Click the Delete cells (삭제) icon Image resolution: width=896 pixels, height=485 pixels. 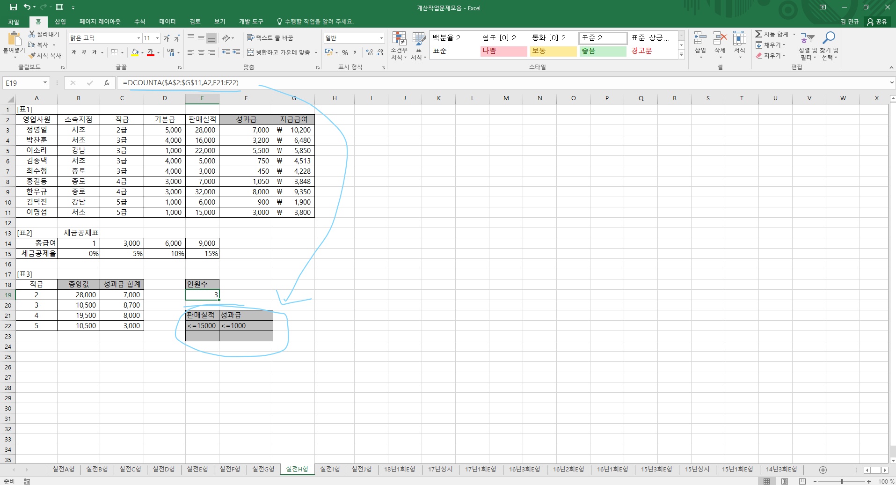pos(720,40)
